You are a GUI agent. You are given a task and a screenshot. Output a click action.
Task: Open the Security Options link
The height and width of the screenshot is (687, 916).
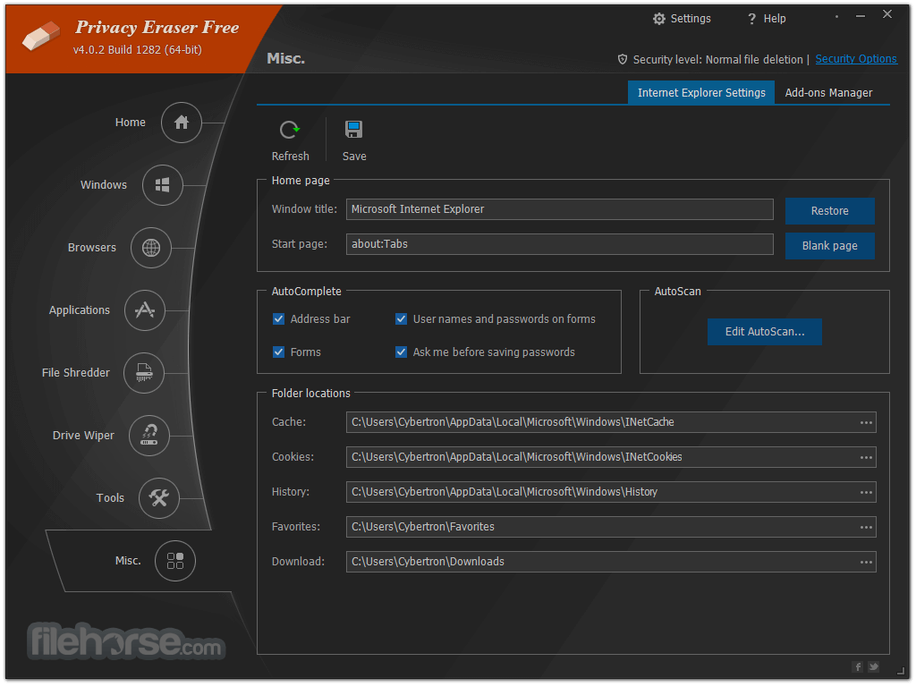856,59
